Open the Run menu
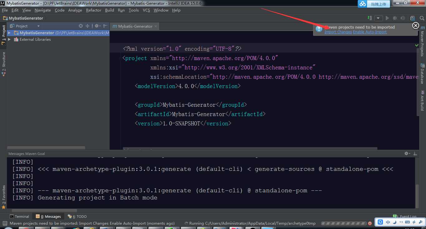 pyautogui.click(x=121, y=10)
